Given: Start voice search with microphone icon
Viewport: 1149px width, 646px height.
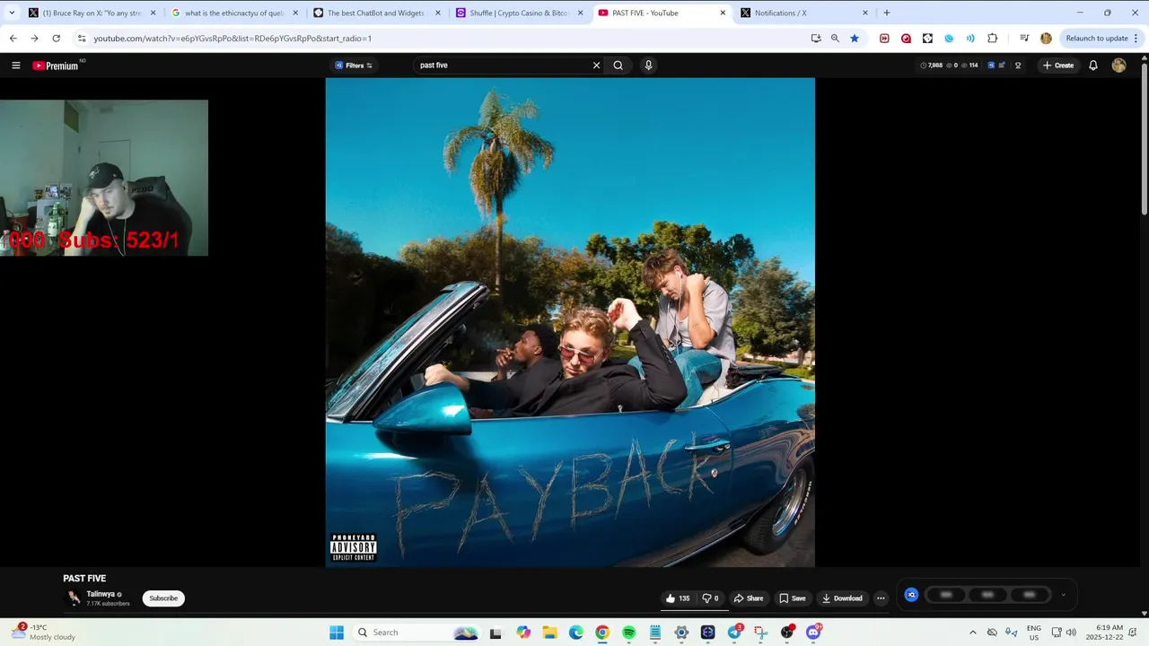Looking at the screenshot, I should click(x=648, y=65).
